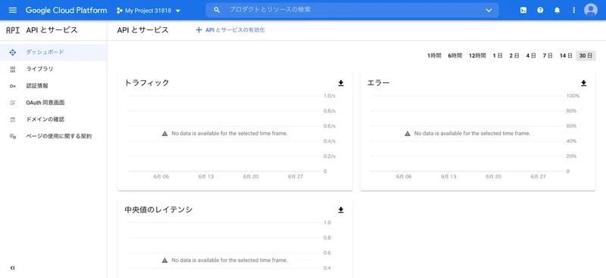Expand the search bar dropdown chevron
The image size is (606, 278).
point(489,11)
